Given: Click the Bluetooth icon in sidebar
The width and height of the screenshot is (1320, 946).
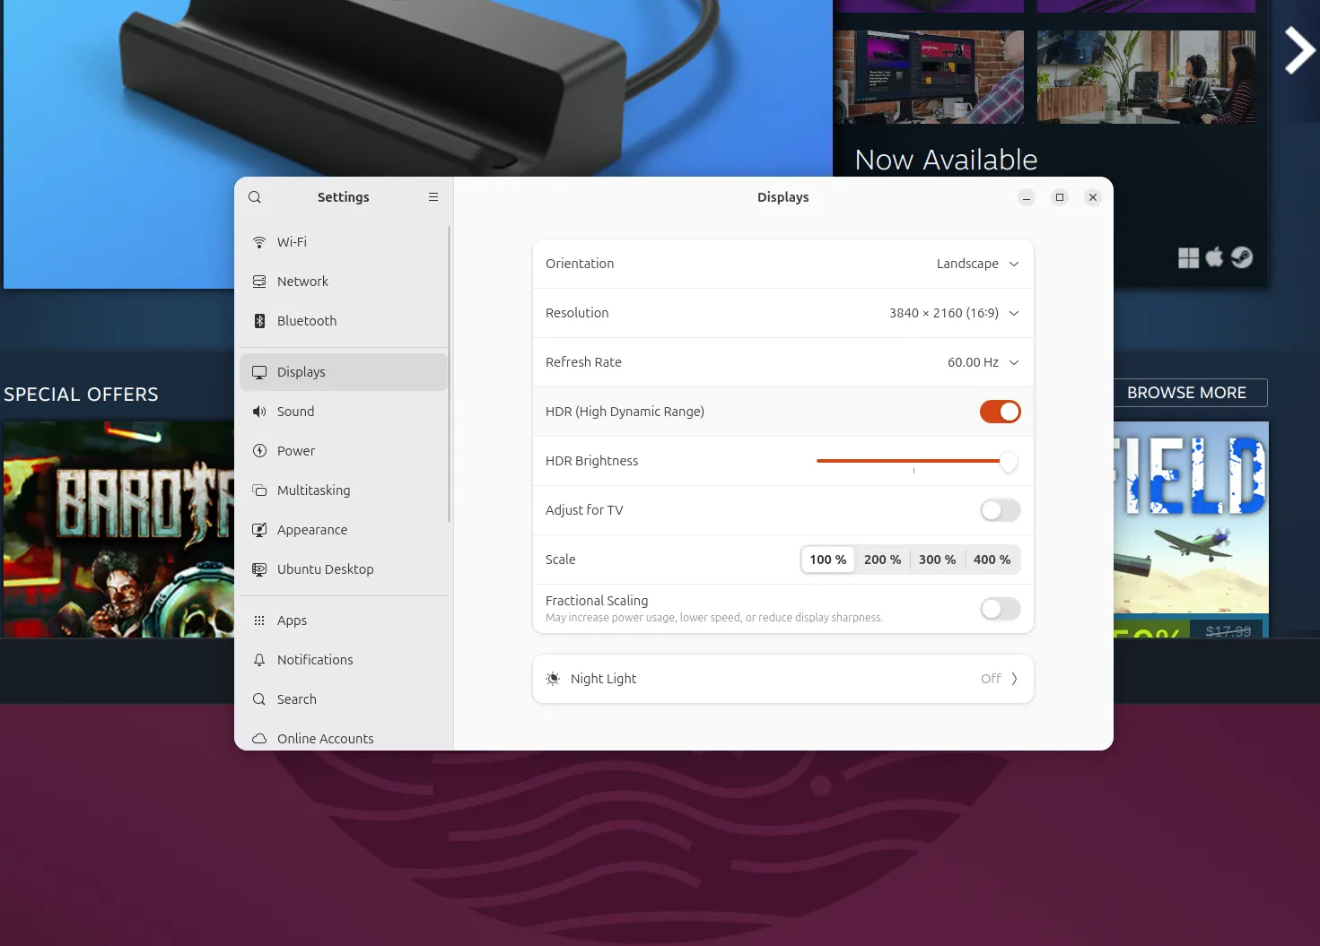Looking at the screenshot, I should point(259,321).
